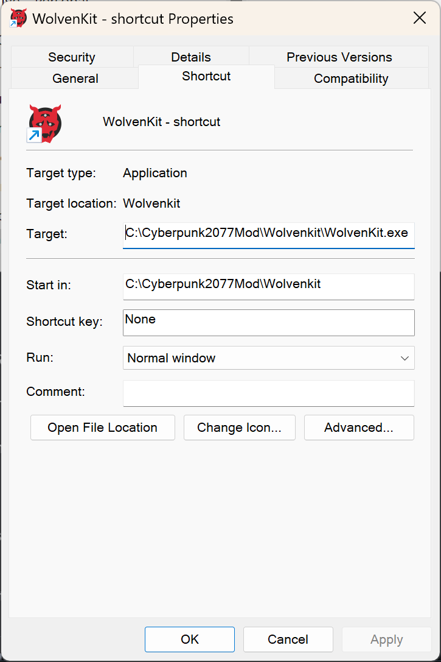Click the Start in field

pos(268,285)
